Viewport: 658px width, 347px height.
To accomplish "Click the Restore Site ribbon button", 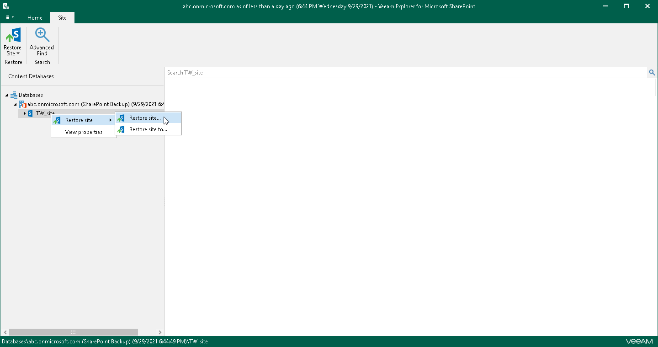I will [x=13, y=42].
